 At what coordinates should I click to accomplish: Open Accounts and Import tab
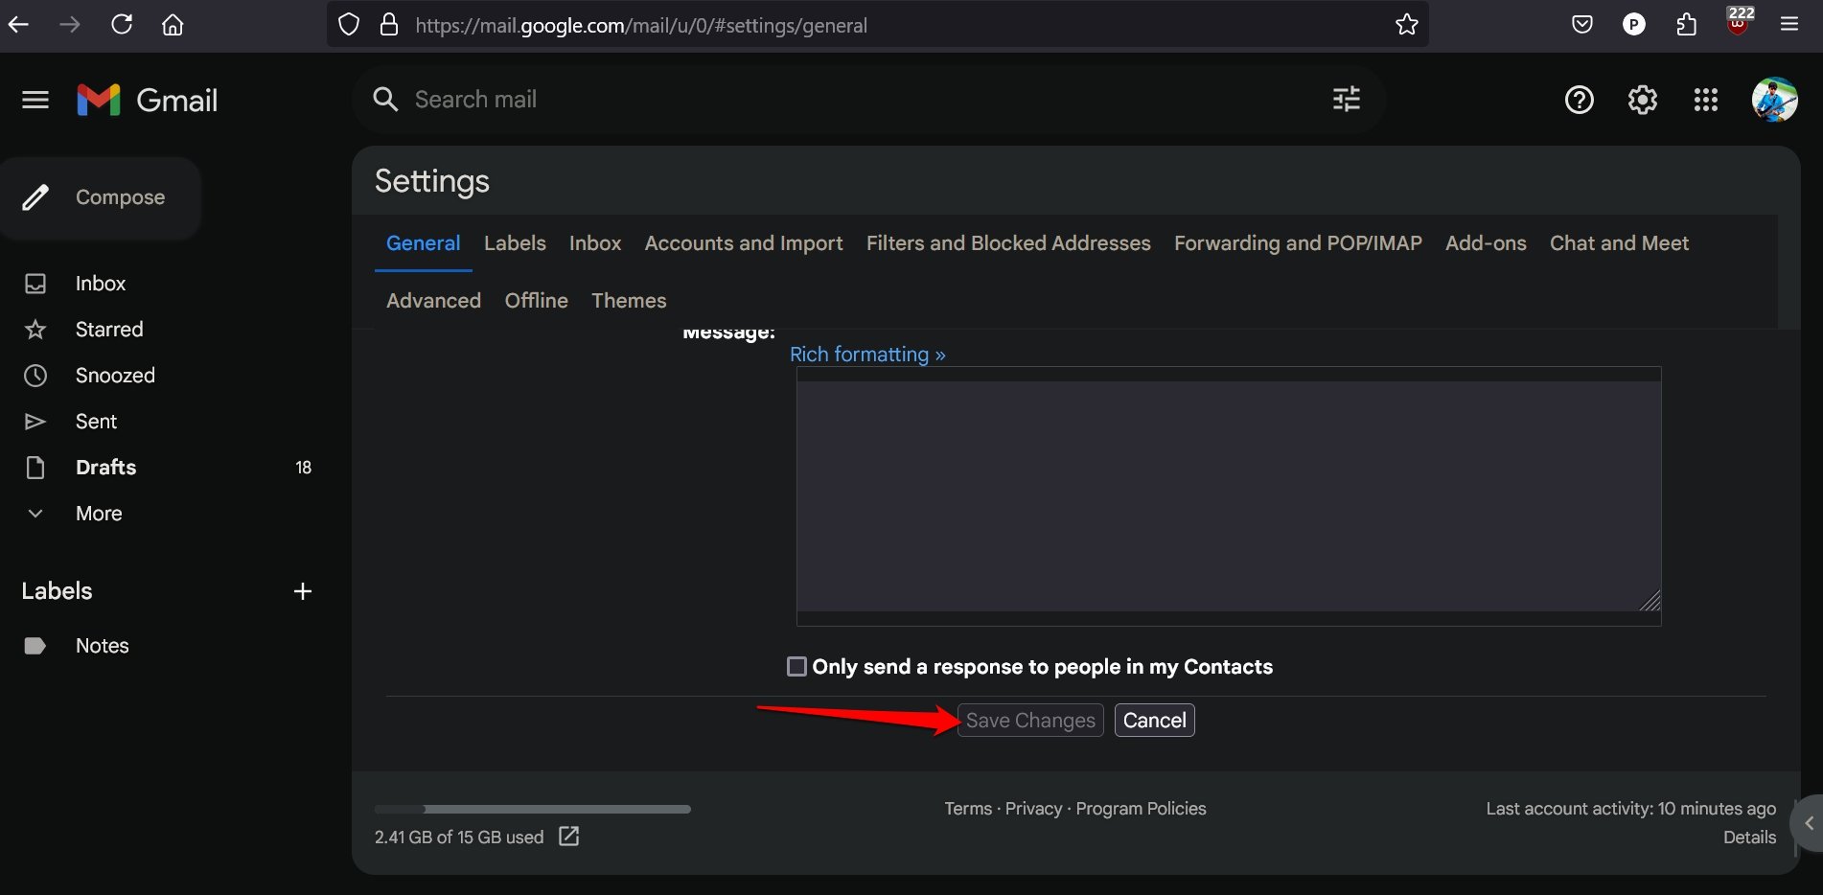click(x=744, y=243)
